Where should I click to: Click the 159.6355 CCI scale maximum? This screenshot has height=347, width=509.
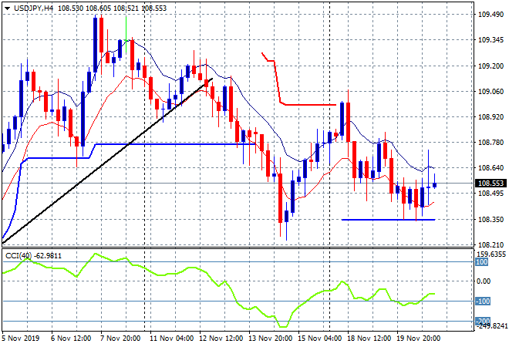[x=491, y=254]
